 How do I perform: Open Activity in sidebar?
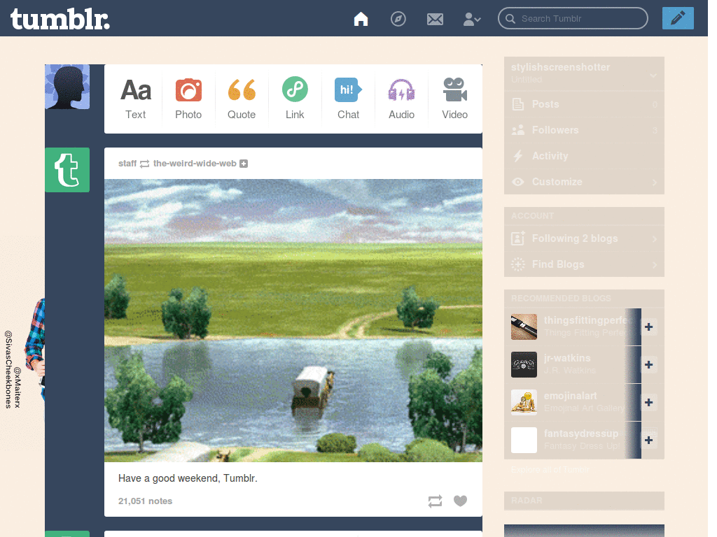(x=584, y=156)
